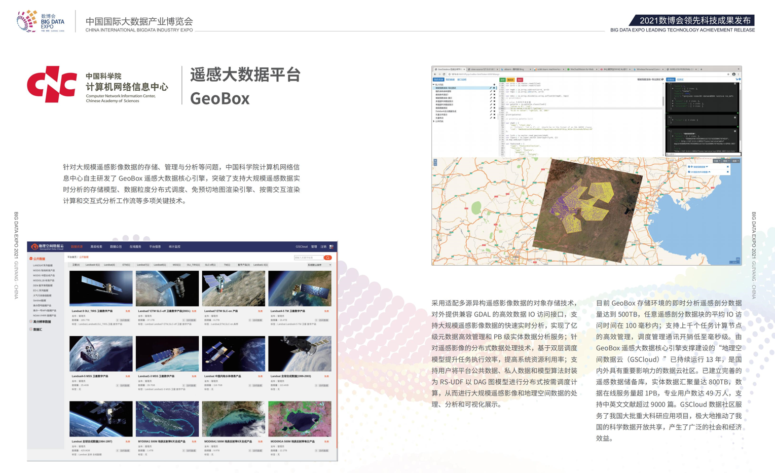
Task: Zoom in on the GeoBox map
Action: (435, 161)
